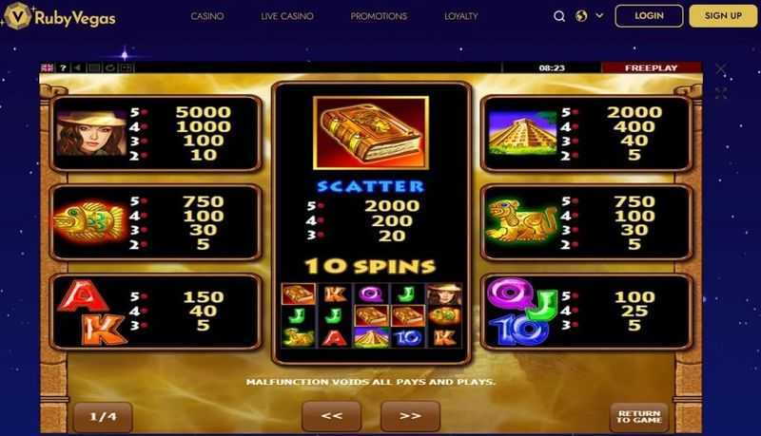This screenshot has width=761, height=436.
Task: Close the game window with X
Action: 721,68
